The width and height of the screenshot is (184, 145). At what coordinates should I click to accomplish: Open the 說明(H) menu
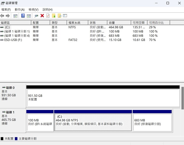[48, 10]
